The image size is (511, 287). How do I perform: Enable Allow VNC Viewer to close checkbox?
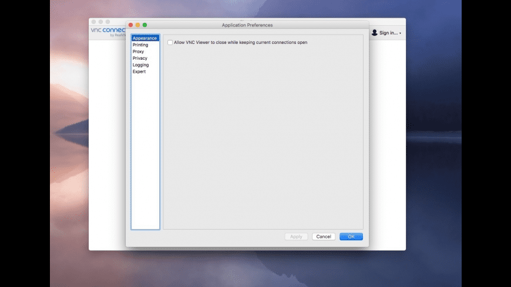coord(170,43)
